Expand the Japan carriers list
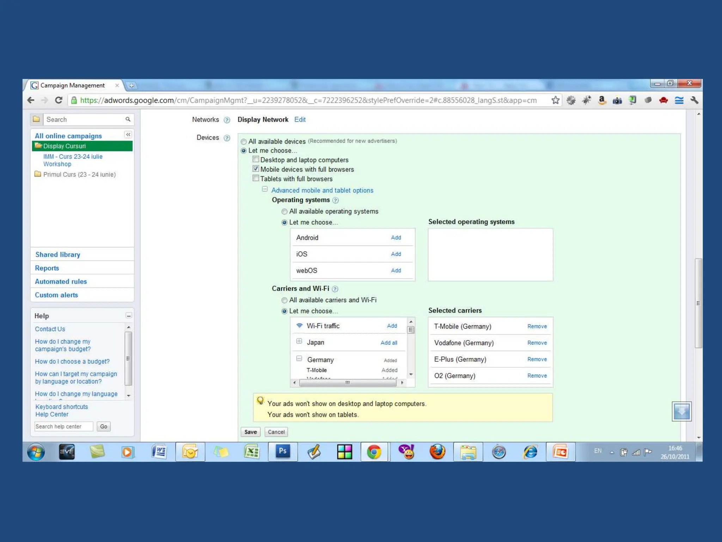Image resolution: width=722 pixels, height=542 pixels. [299, 341]
